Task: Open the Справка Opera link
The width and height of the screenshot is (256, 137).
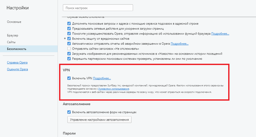Action: tap(17, 62)
